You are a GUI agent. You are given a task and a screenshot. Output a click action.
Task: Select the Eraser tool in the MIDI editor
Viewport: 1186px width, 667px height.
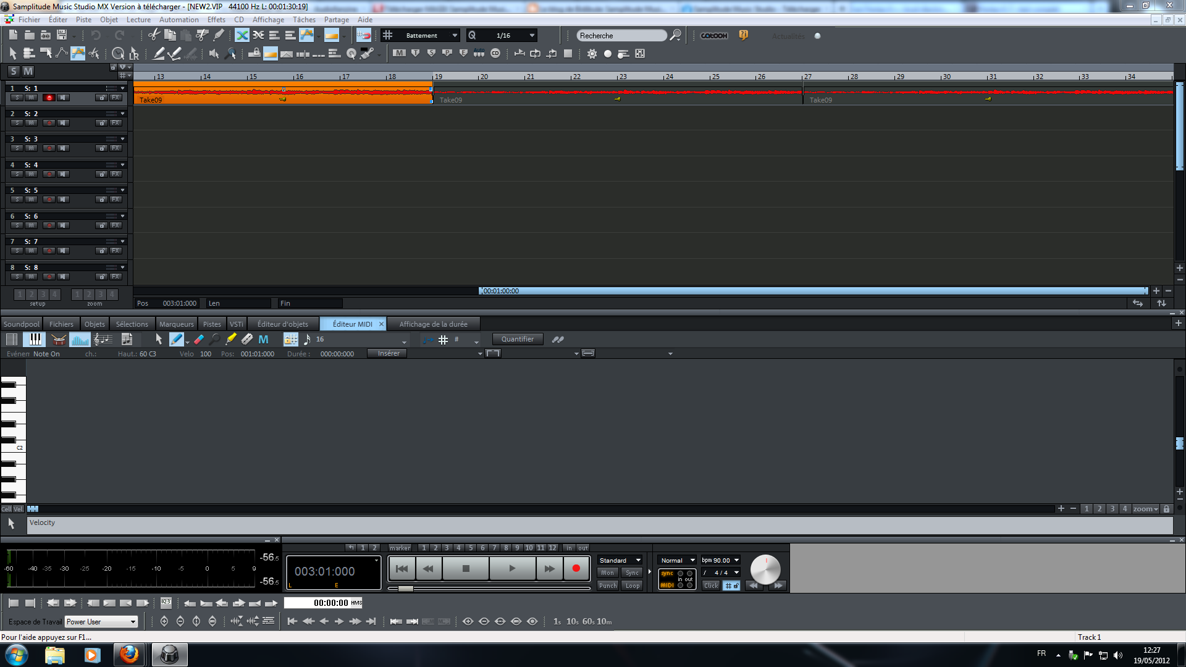click(x=198, y=339)
